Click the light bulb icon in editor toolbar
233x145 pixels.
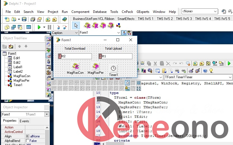(211, 71)
